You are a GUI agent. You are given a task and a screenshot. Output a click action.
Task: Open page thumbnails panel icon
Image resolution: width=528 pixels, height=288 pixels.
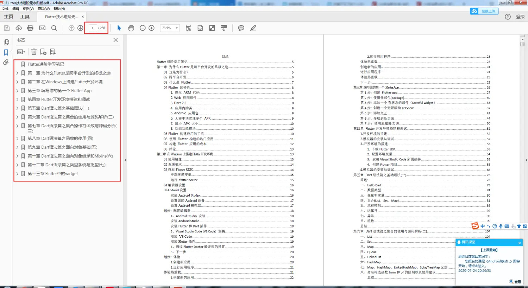[x=6, y=43]
